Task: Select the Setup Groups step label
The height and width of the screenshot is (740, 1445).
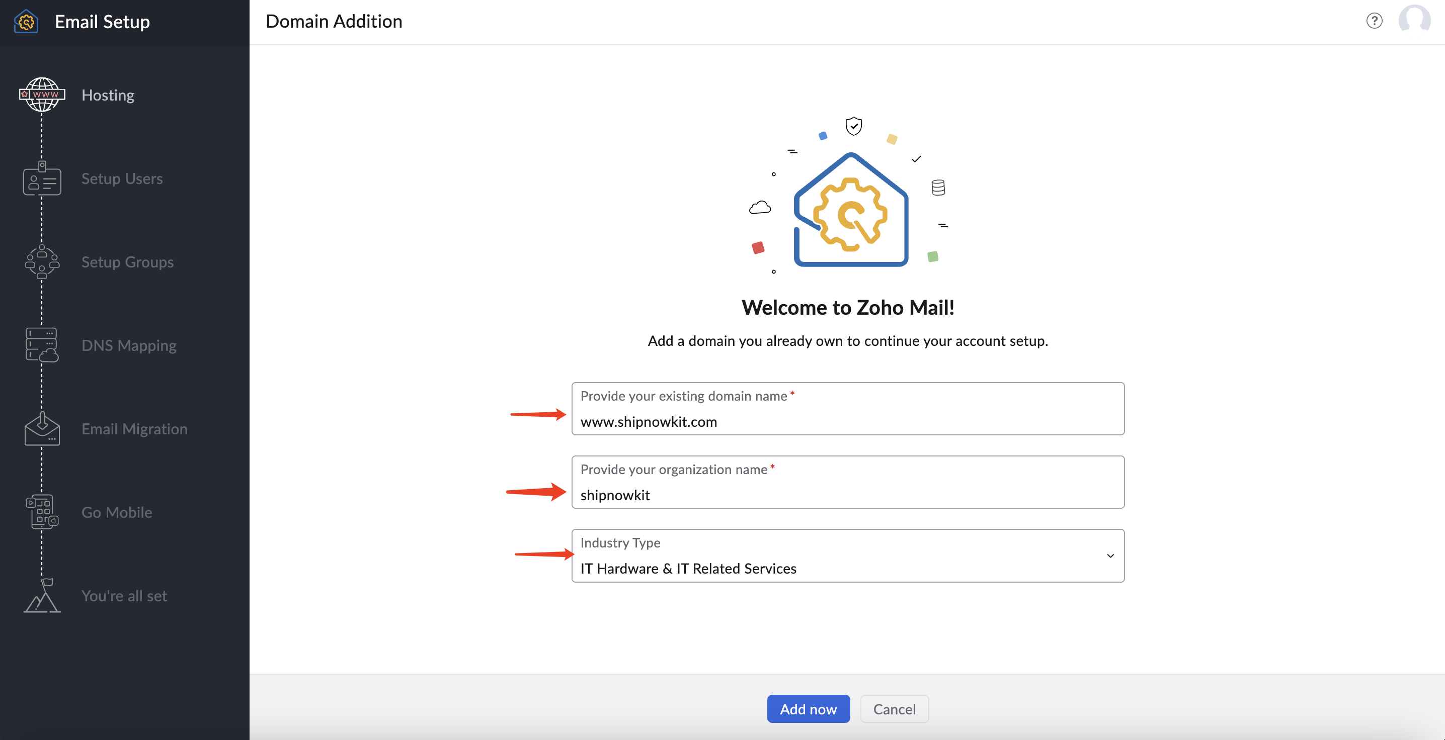Action: point(127,262)
